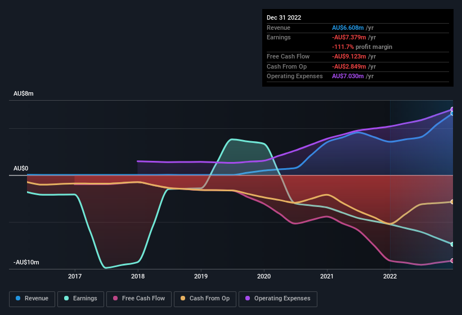Screen dimensions: 462x315
Task: Click the AU$7.030m operating expenses value
Action: pos(348,76)
